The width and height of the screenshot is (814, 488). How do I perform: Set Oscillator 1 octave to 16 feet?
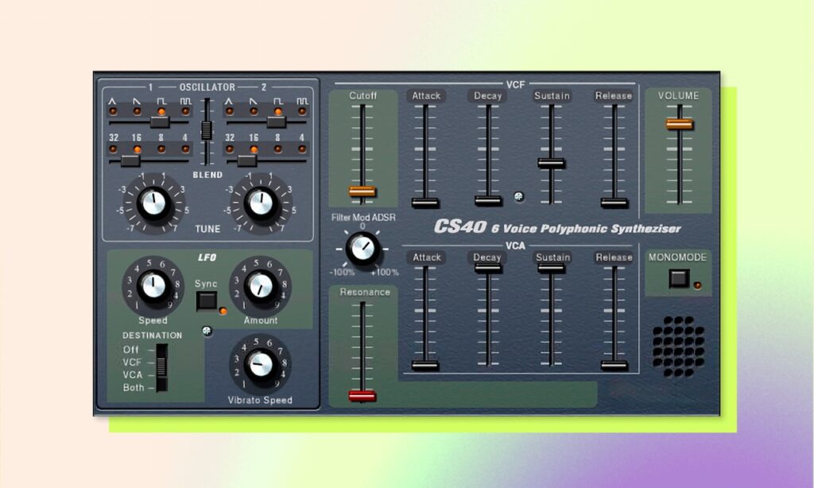click(x=137, y=149)
